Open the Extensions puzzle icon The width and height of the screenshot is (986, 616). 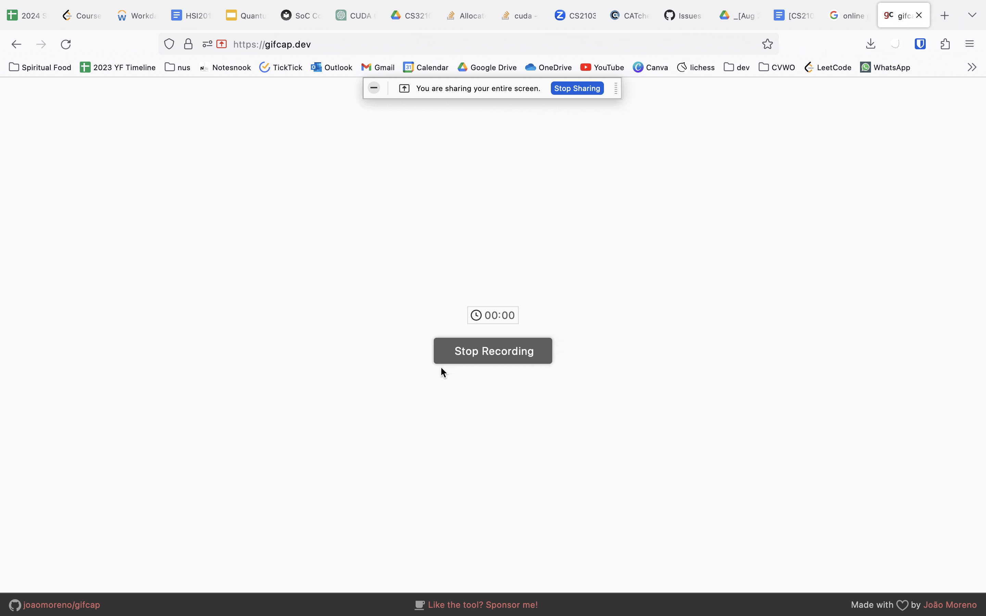click(945, 44)
